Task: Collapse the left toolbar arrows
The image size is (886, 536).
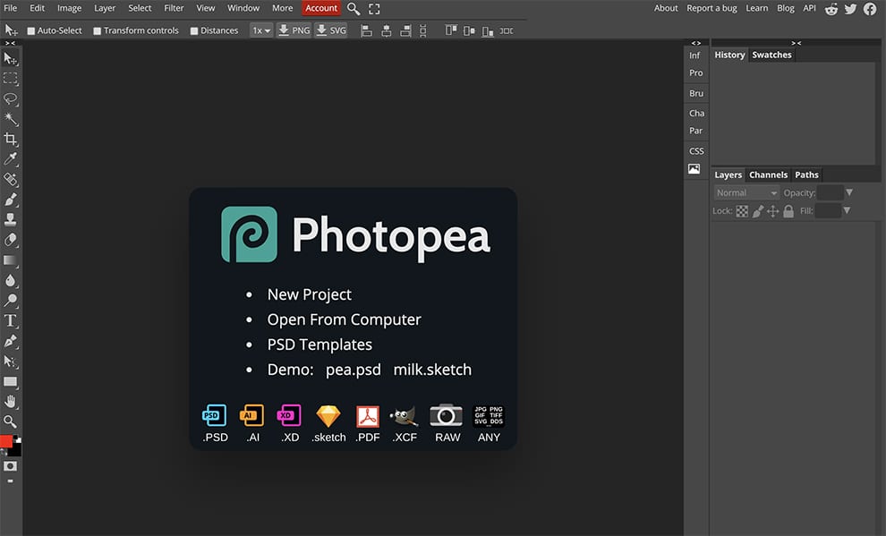Action: pyautogui.click(x=10, y=43)
